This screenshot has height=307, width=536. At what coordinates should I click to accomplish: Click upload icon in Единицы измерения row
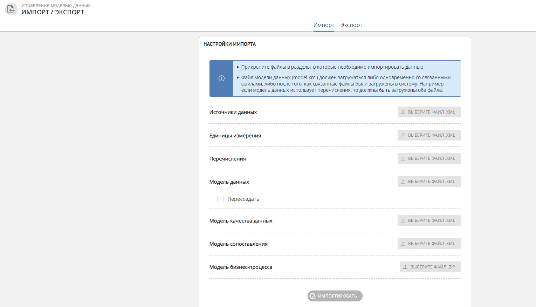[403, 135]
